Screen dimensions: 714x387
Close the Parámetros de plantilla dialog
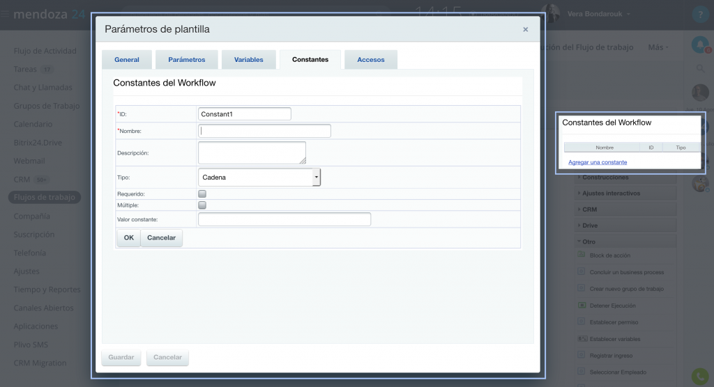point(526,29)
